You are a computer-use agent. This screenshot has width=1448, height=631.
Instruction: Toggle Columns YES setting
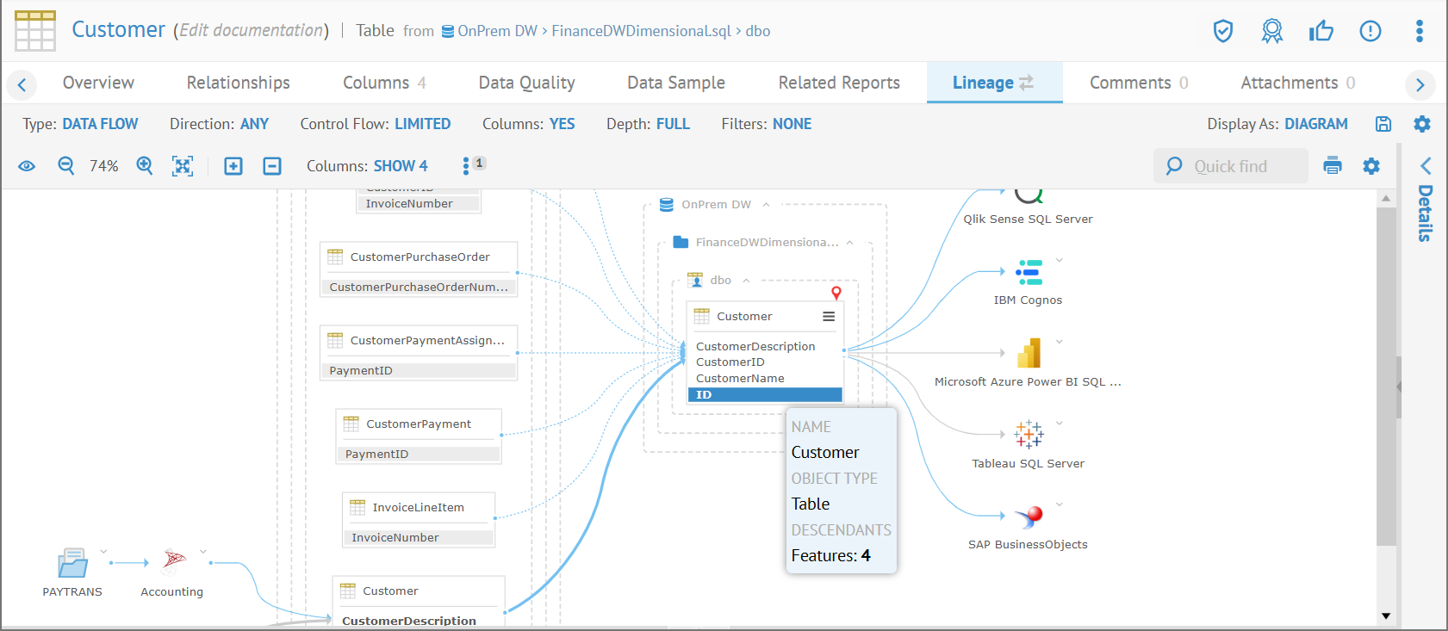coord(562,124)
